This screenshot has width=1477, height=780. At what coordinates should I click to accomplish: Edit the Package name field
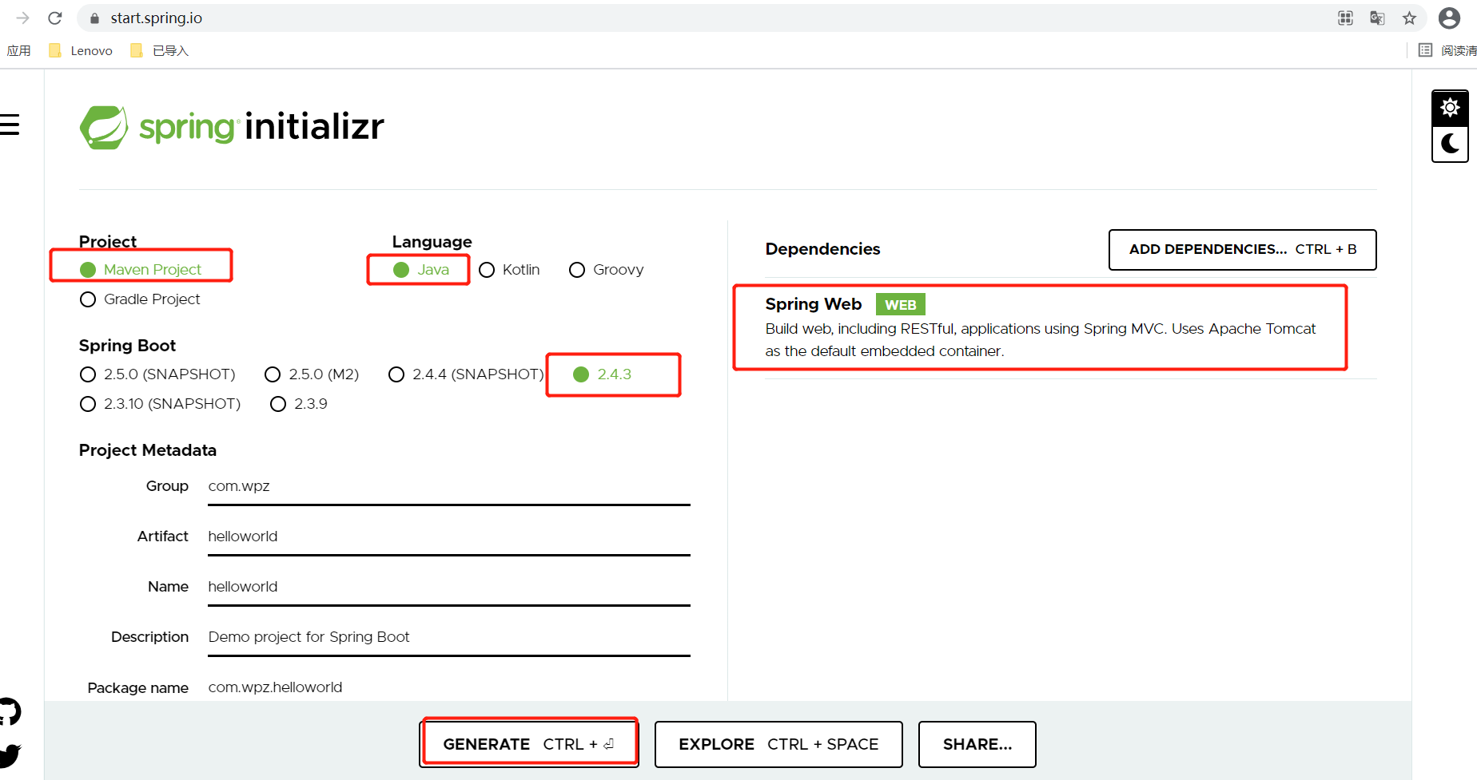(449, 687)
